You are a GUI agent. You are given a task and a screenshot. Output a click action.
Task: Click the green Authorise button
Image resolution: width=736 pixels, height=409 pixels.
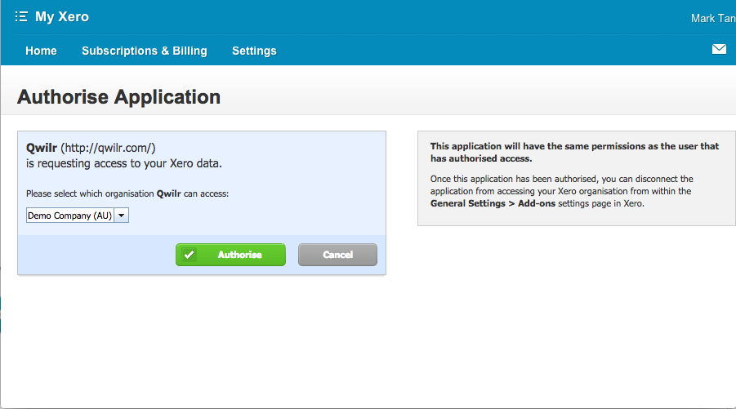tap(230, 255)
